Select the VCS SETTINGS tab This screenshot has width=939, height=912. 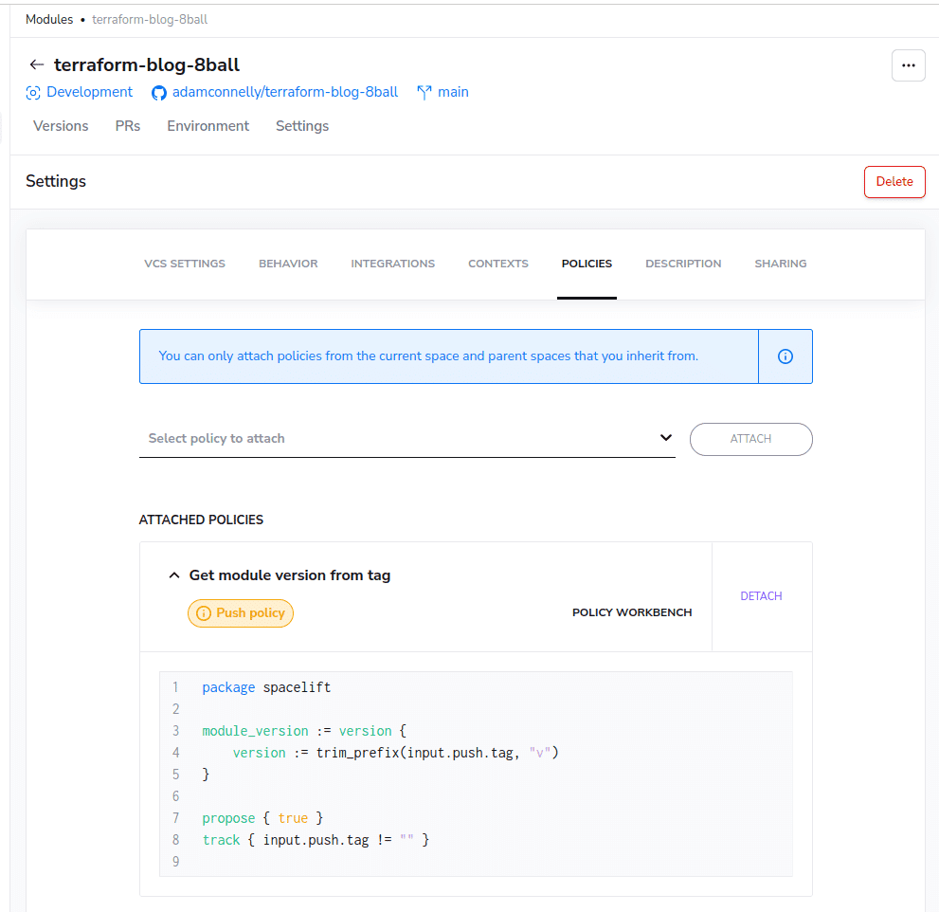185,264
